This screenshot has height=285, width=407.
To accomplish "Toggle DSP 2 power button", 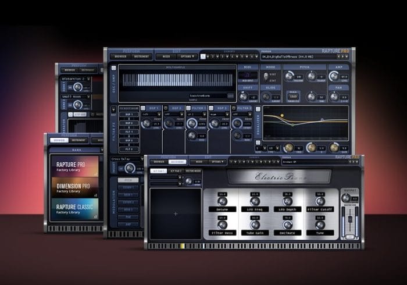I will coord(166,108).
